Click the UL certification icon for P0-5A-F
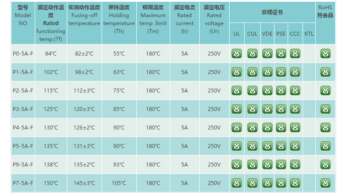This screenshot has width=340, height=196. 237,54
